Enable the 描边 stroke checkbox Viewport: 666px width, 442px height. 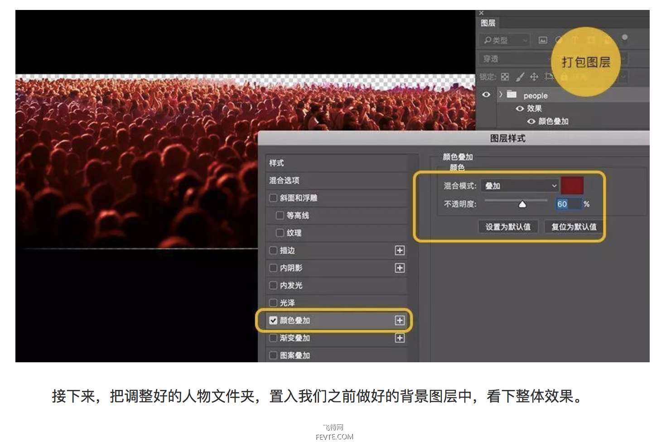coord(273,250)
